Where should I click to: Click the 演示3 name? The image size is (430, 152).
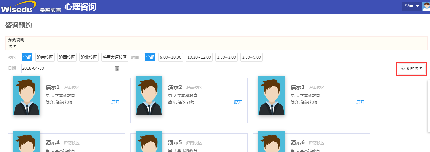pos(298,87)
